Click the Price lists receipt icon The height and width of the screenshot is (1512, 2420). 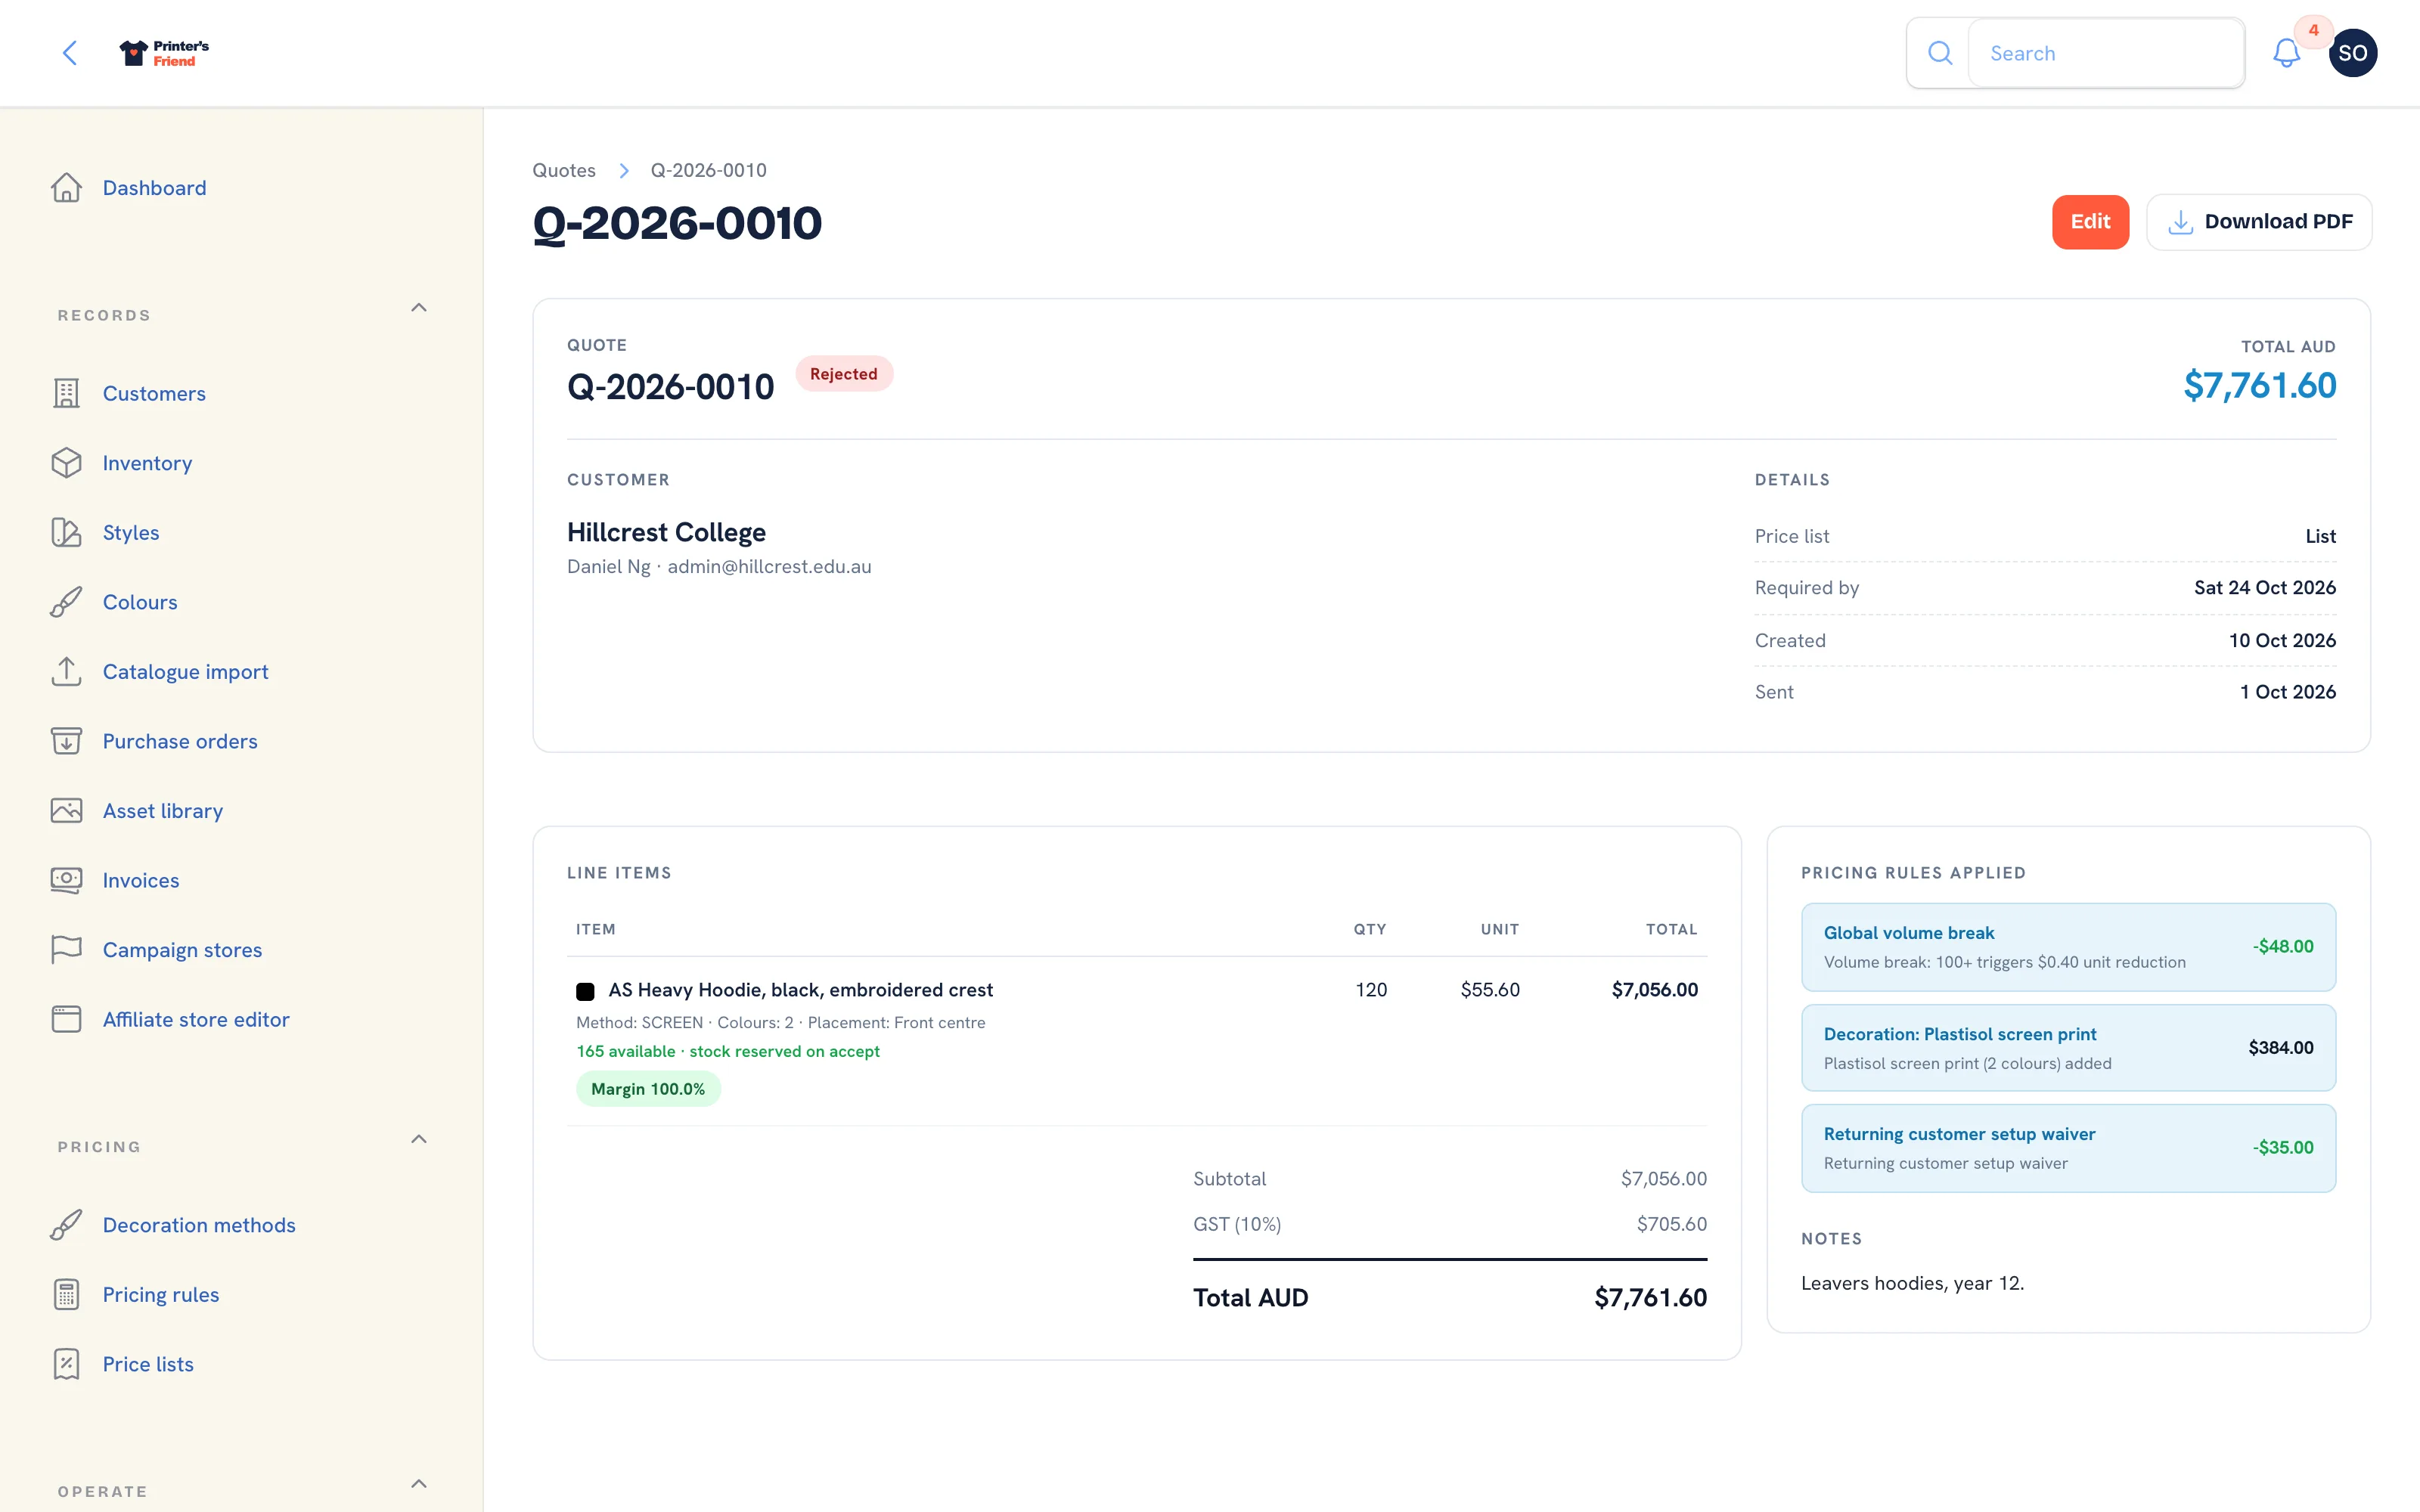(66, 1364)
